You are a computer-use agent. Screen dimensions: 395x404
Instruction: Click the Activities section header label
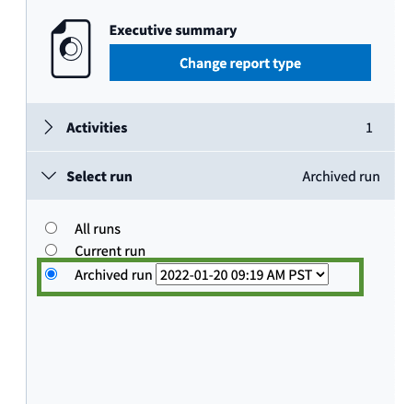pos(97,128)
